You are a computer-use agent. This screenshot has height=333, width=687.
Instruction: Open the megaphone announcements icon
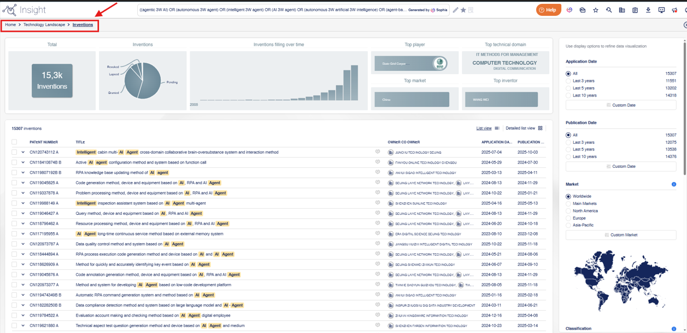(x=674, y=10)
